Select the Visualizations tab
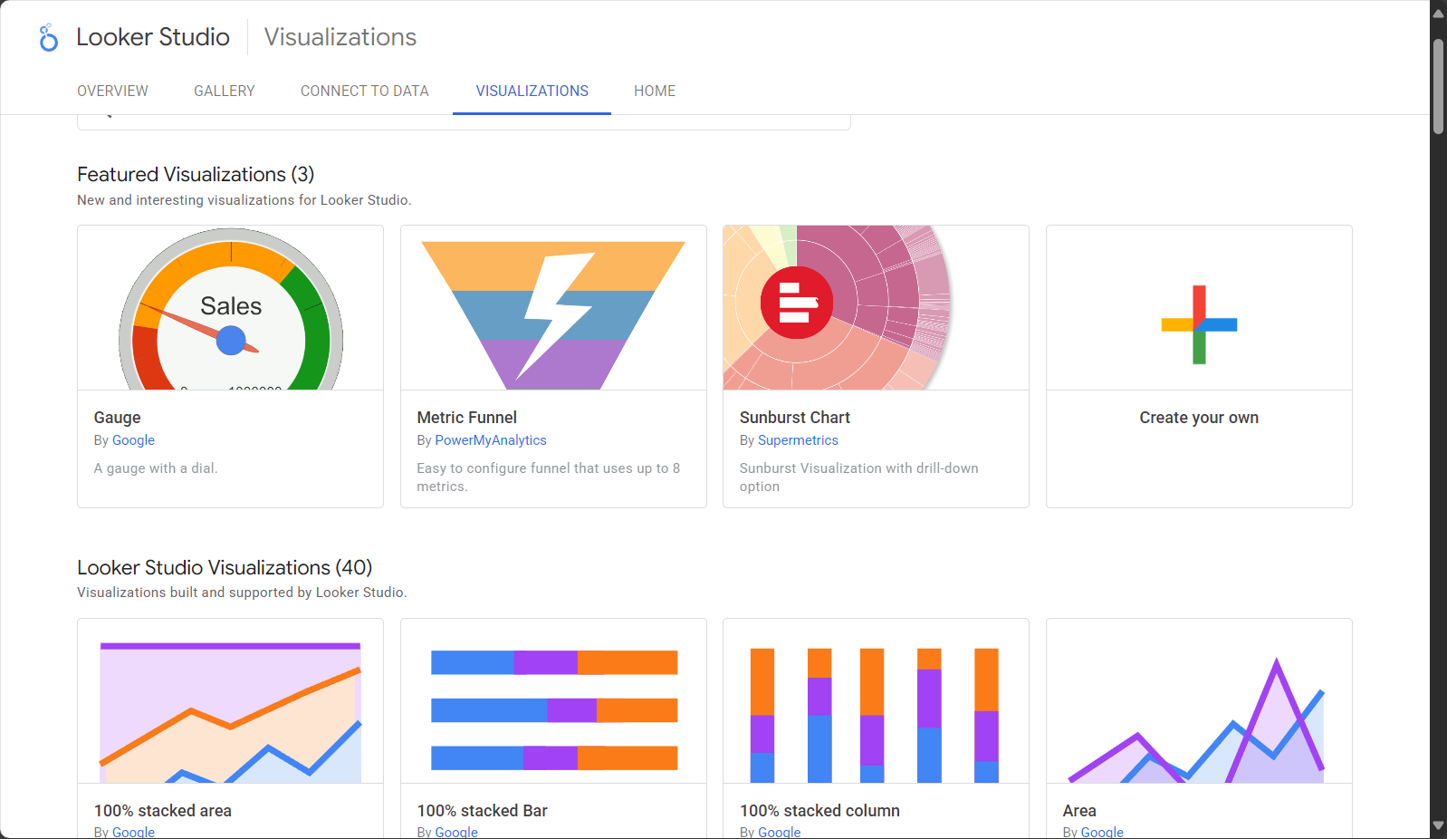The height and width of the screenshot is (839, 1447). coord(532,91)
